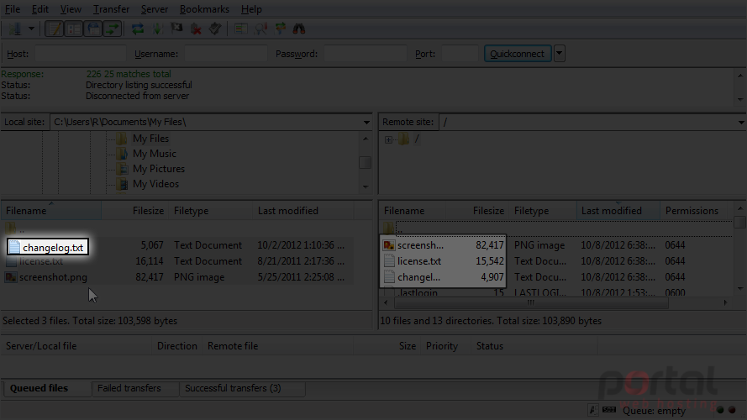
Task: Open the Quickconnect history dropdown arrow
Action: tap(560, 54)
